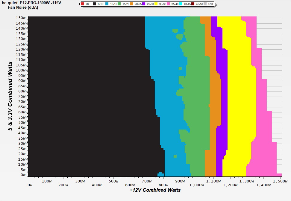Click the 150W label on the y-axis
Image resolution: width=291 pixels, height=201 pixels.
click(21, 18)
